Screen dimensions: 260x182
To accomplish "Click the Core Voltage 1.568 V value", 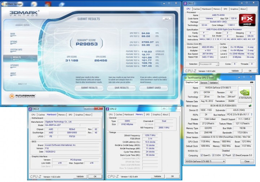I will (231, 25).
